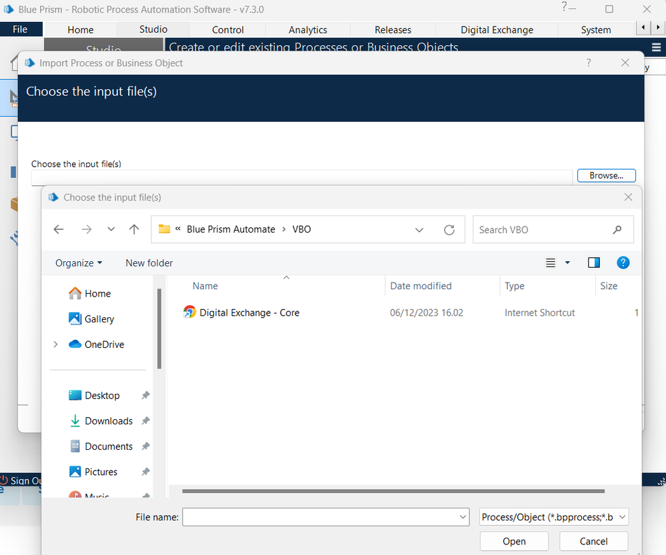The height and width of the screenshot is (555, 666).
Task: Click the Open button
Action: click(x=514, y=541)
